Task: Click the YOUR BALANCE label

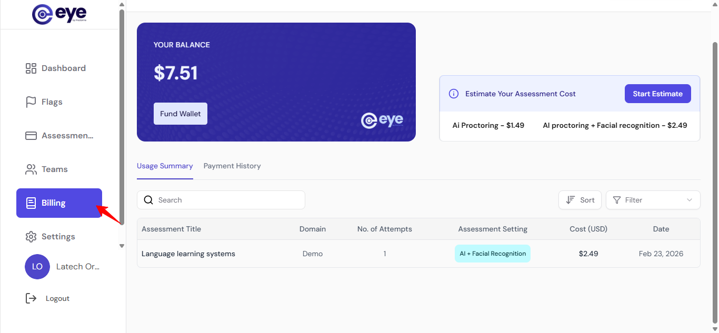Action: click(182, 45)
